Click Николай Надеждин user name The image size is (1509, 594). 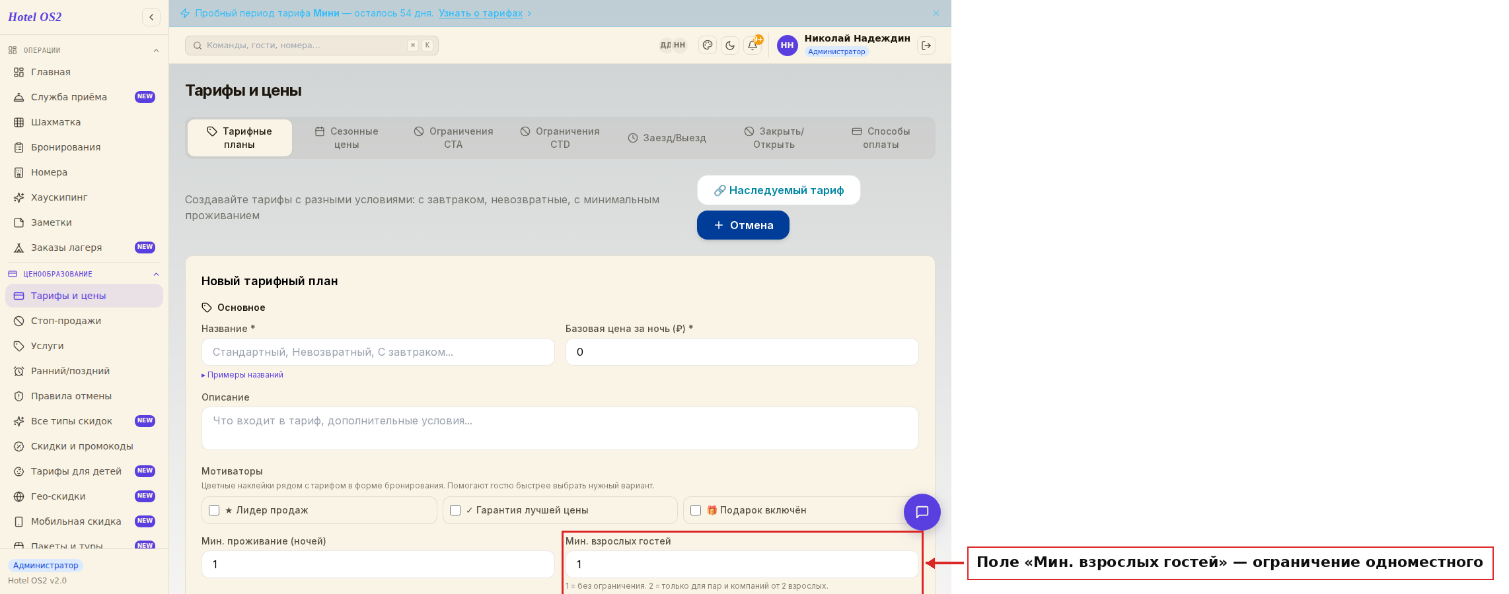pos(857,38)
